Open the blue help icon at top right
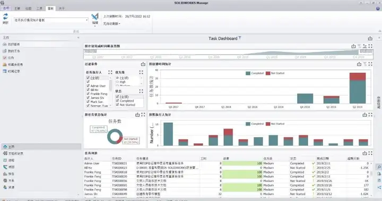Image resolution: width=382 pixels, height=201 pixels. (378, 8)
